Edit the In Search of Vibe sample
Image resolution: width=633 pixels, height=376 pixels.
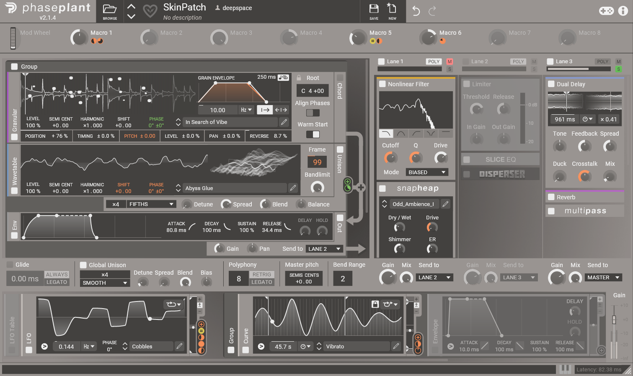(284, 122)
